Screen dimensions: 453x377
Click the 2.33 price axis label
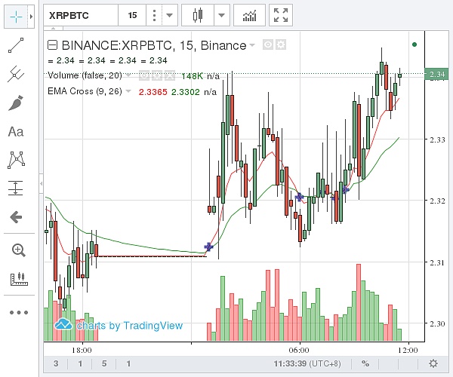click(x=437, y=139)
